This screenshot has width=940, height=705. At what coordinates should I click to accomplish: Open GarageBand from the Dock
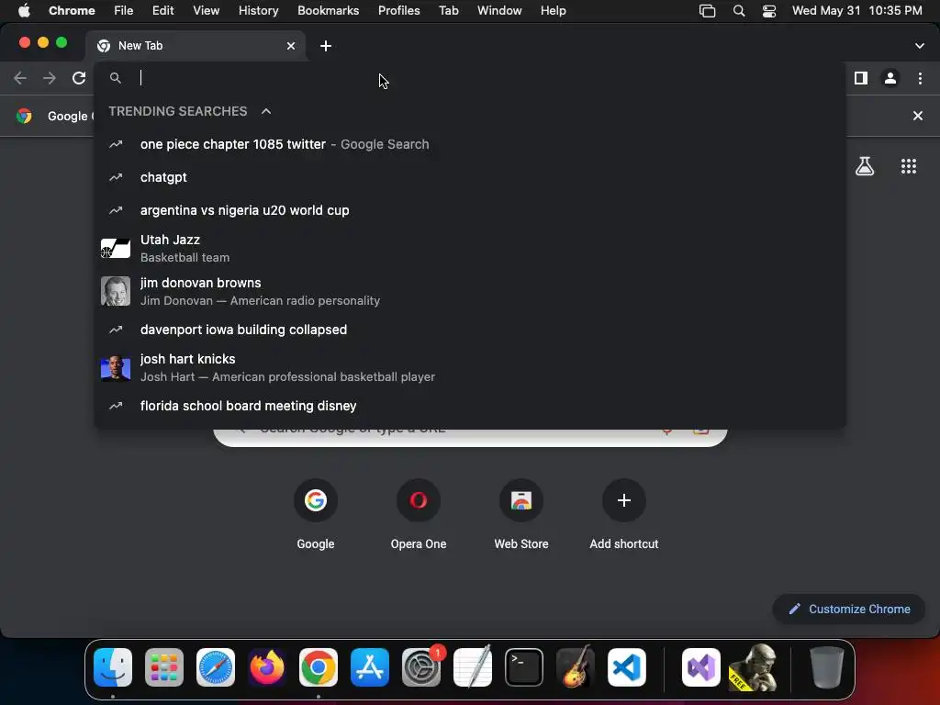[x=576, y=667]
